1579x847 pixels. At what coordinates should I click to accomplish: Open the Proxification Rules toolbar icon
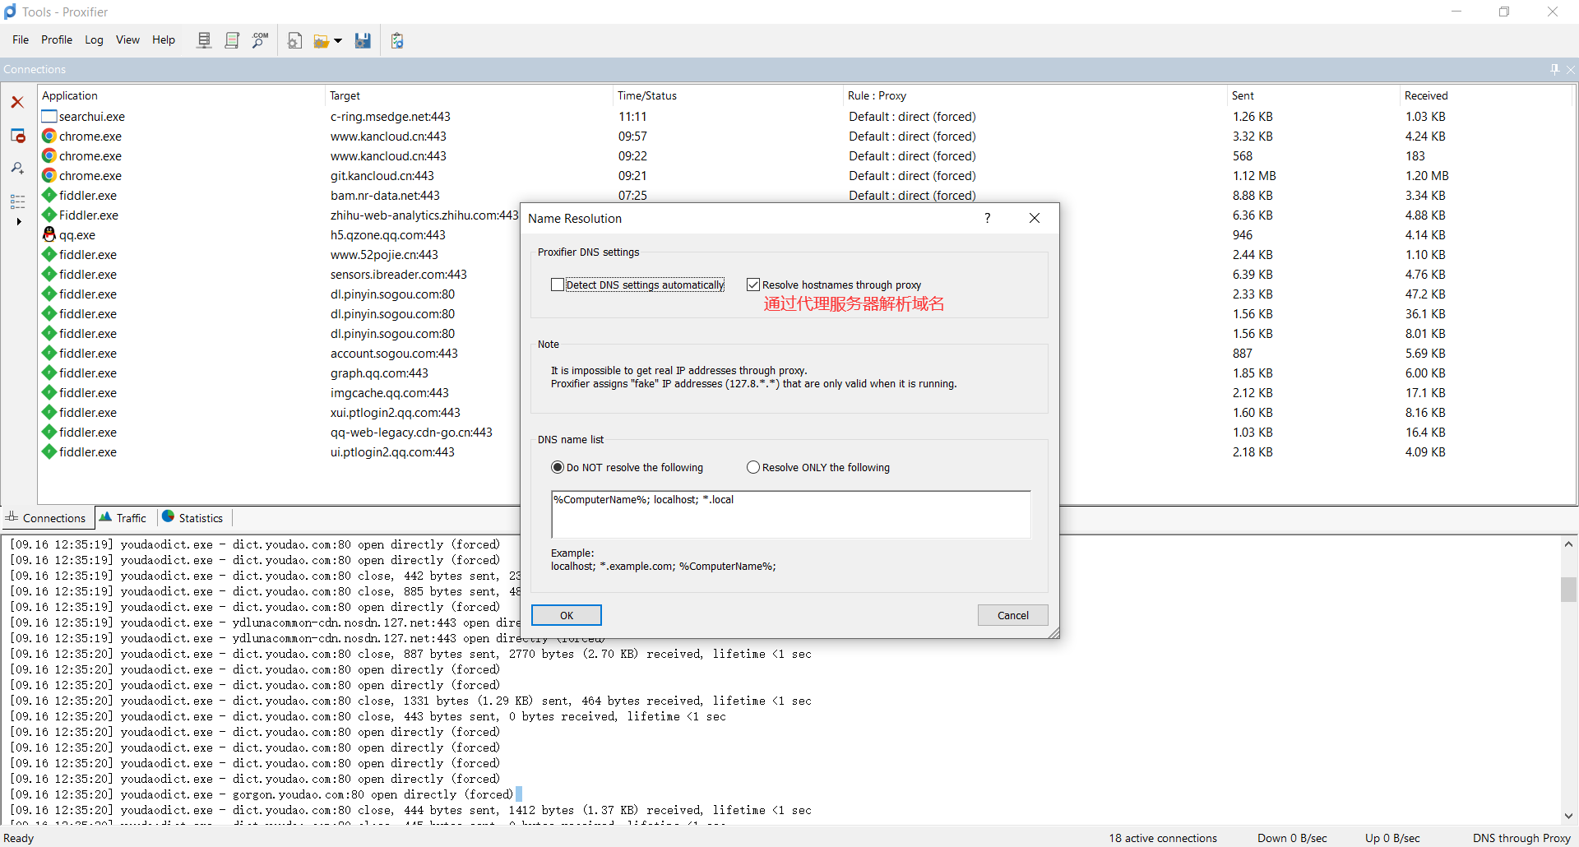click(x=232, y=40)
